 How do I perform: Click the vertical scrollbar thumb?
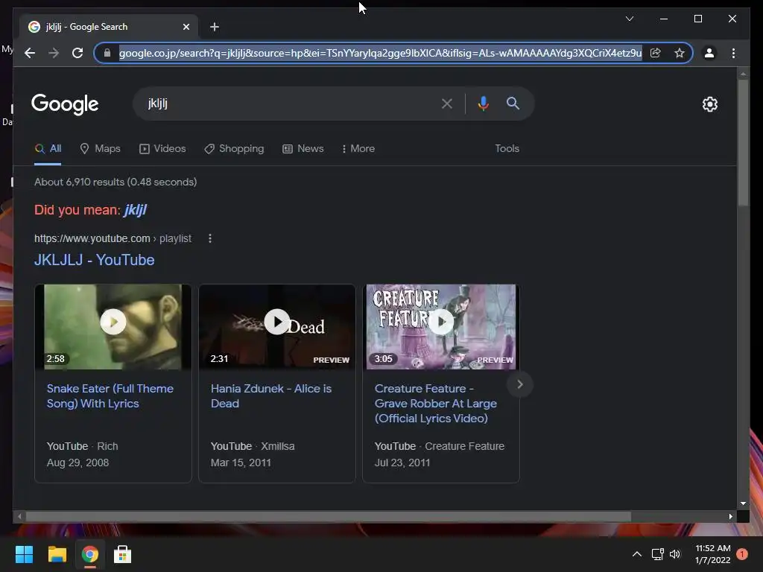tap(743, 142)
